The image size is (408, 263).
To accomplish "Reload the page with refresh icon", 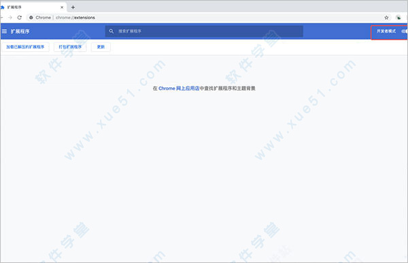I will 20,18.
